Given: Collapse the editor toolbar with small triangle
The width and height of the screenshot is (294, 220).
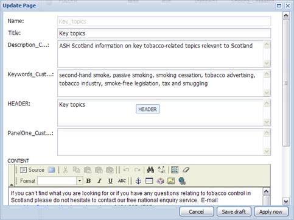Looking at the screenshot, I should [12, 185].
